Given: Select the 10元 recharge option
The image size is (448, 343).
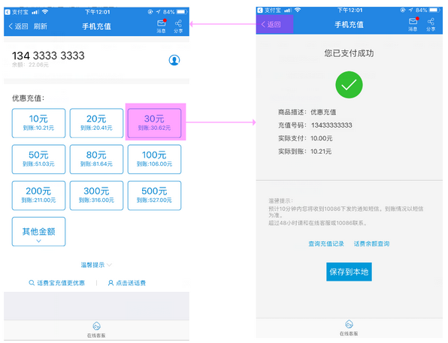Looking at the screenshot, I should point(38,123).
